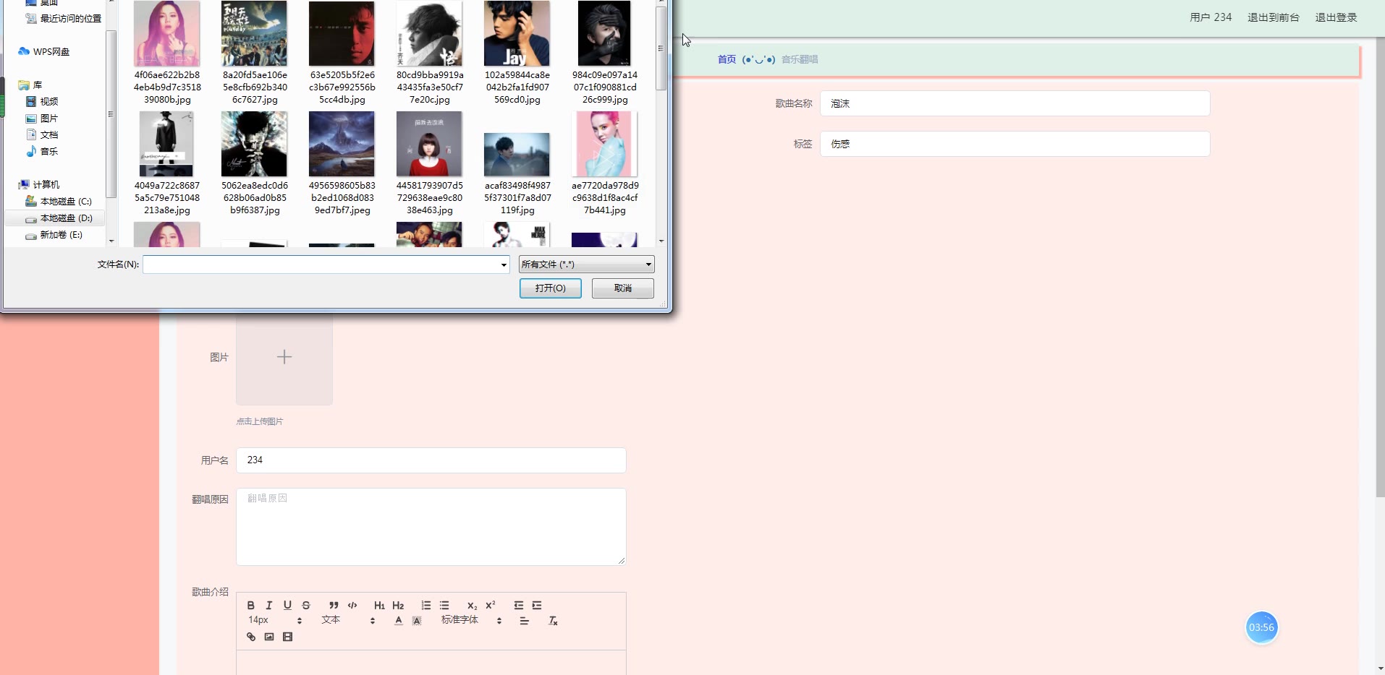This screenshot has height=675, width=1385.
Task: Click the plus image upload box
Action: tap(284, 357)
